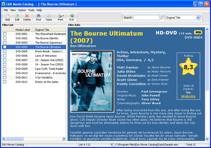
Task: Select Enemy at the Gates row
Action: point(34,82)
